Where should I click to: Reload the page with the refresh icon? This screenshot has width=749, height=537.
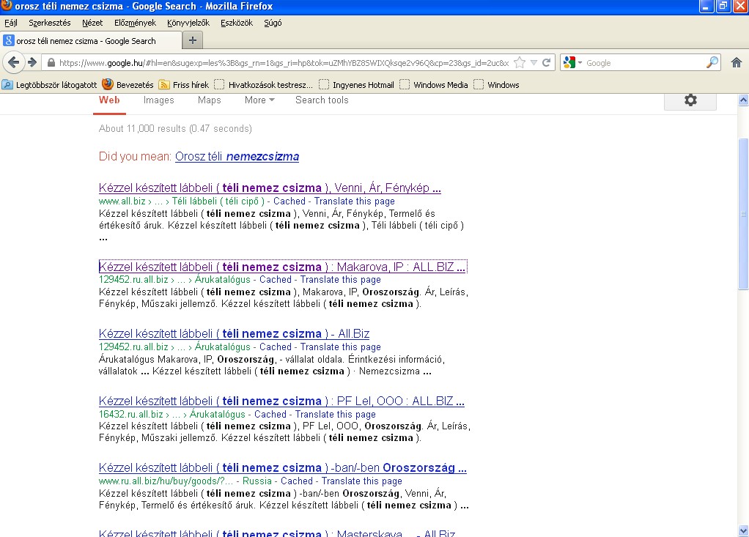[547, 62]
